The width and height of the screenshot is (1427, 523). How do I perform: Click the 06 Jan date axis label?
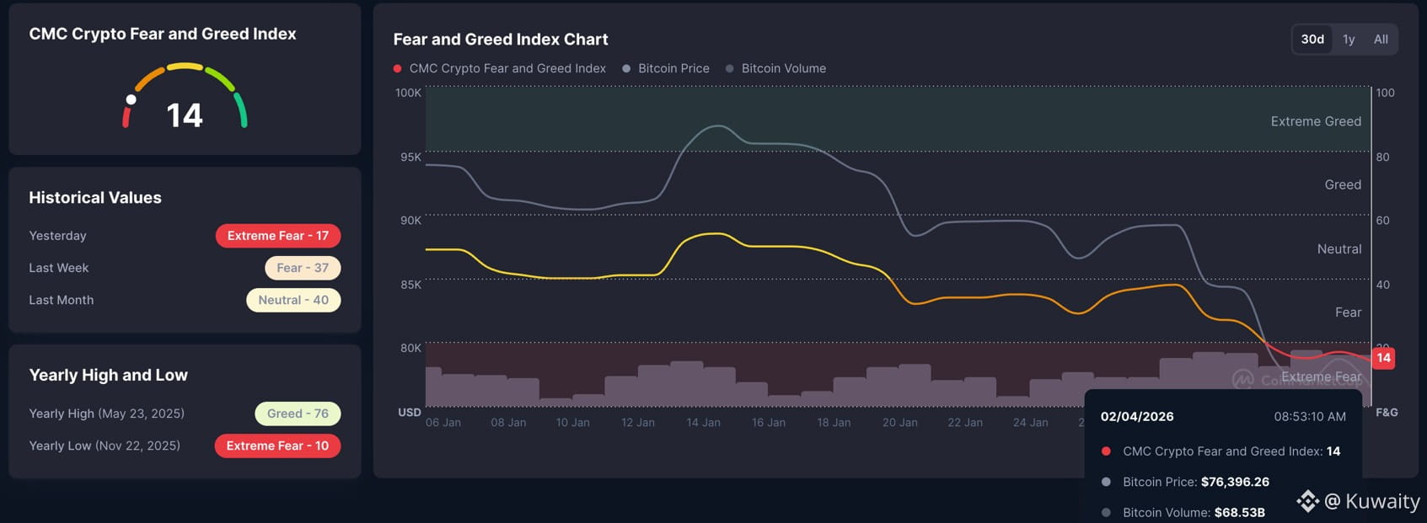443,423
